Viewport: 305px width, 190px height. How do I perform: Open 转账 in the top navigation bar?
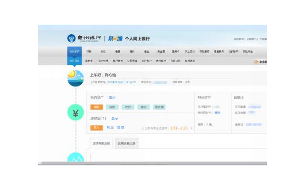tap(89, 52)
